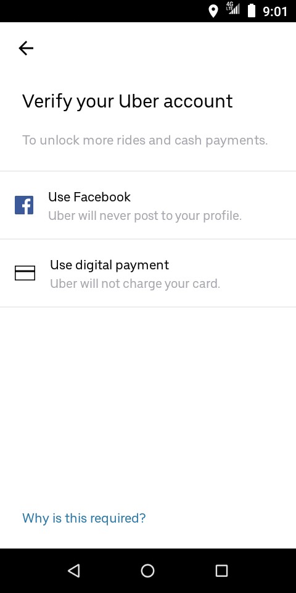Tap the 'Use Facebook' title label

click(x=89, y=197)
